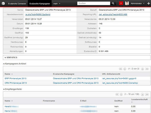Go to next page of Empfängerliste
Screen dimensions: 151x113
pyautogui.click(x=142, y=94)
